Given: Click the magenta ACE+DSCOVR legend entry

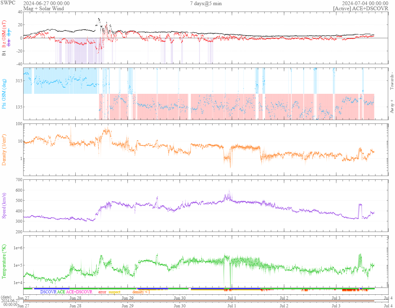Looking at the screenshot, I should [x=79, y=292].
